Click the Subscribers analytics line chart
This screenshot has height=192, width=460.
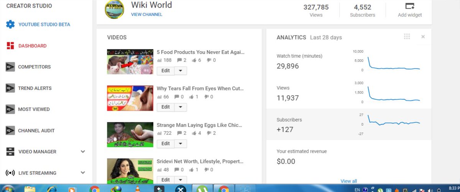pyautogui.click(x=393, y=120)
